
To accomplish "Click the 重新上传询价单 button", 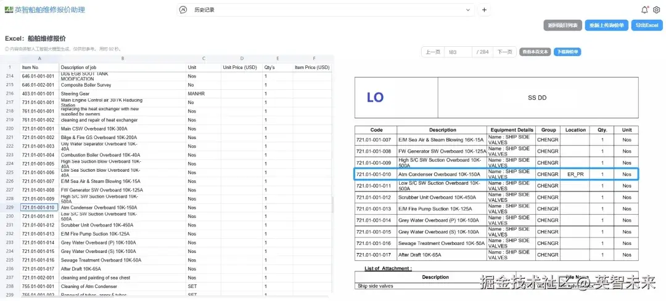I will pos(606,25).
